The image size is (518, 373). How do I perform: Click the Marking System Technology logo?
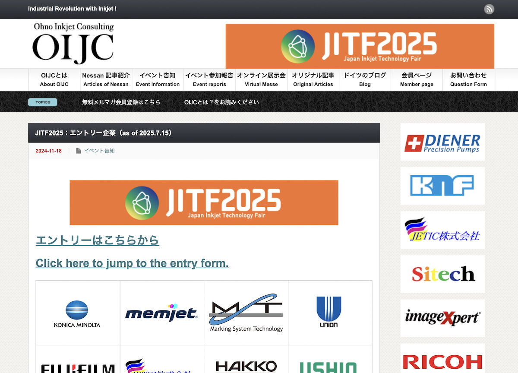point(246,313)
